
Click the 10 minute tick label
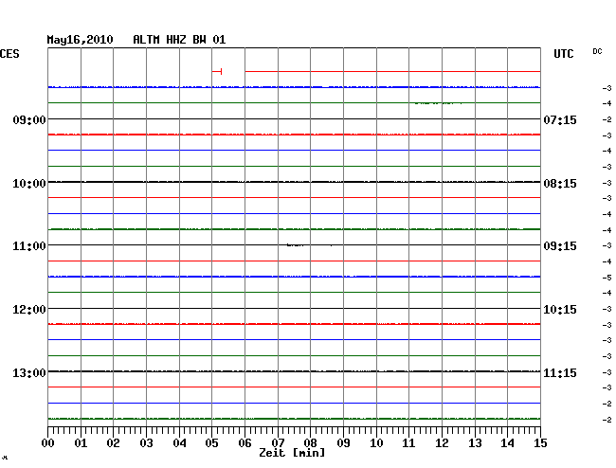376,443
